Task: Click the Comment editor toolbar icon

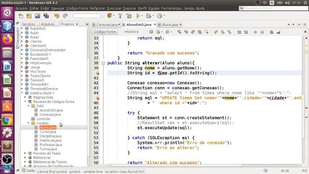Action: 271,32
